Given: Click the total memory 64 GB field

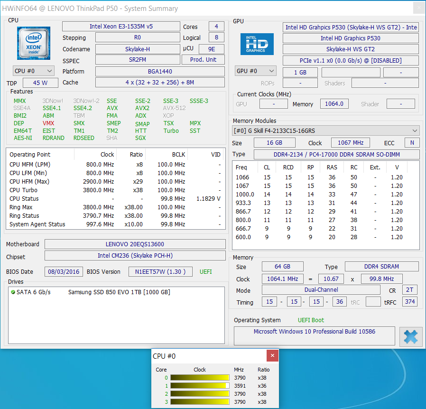Looking at the screenshot, I should click(x=283, y=266).
